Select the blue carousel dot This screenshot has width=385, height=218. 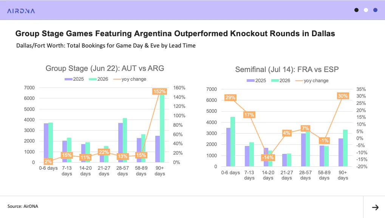[375, 10]
